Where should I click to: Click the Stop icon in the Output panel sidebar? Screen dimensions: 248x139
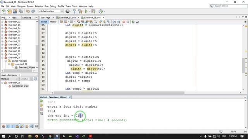41,109
